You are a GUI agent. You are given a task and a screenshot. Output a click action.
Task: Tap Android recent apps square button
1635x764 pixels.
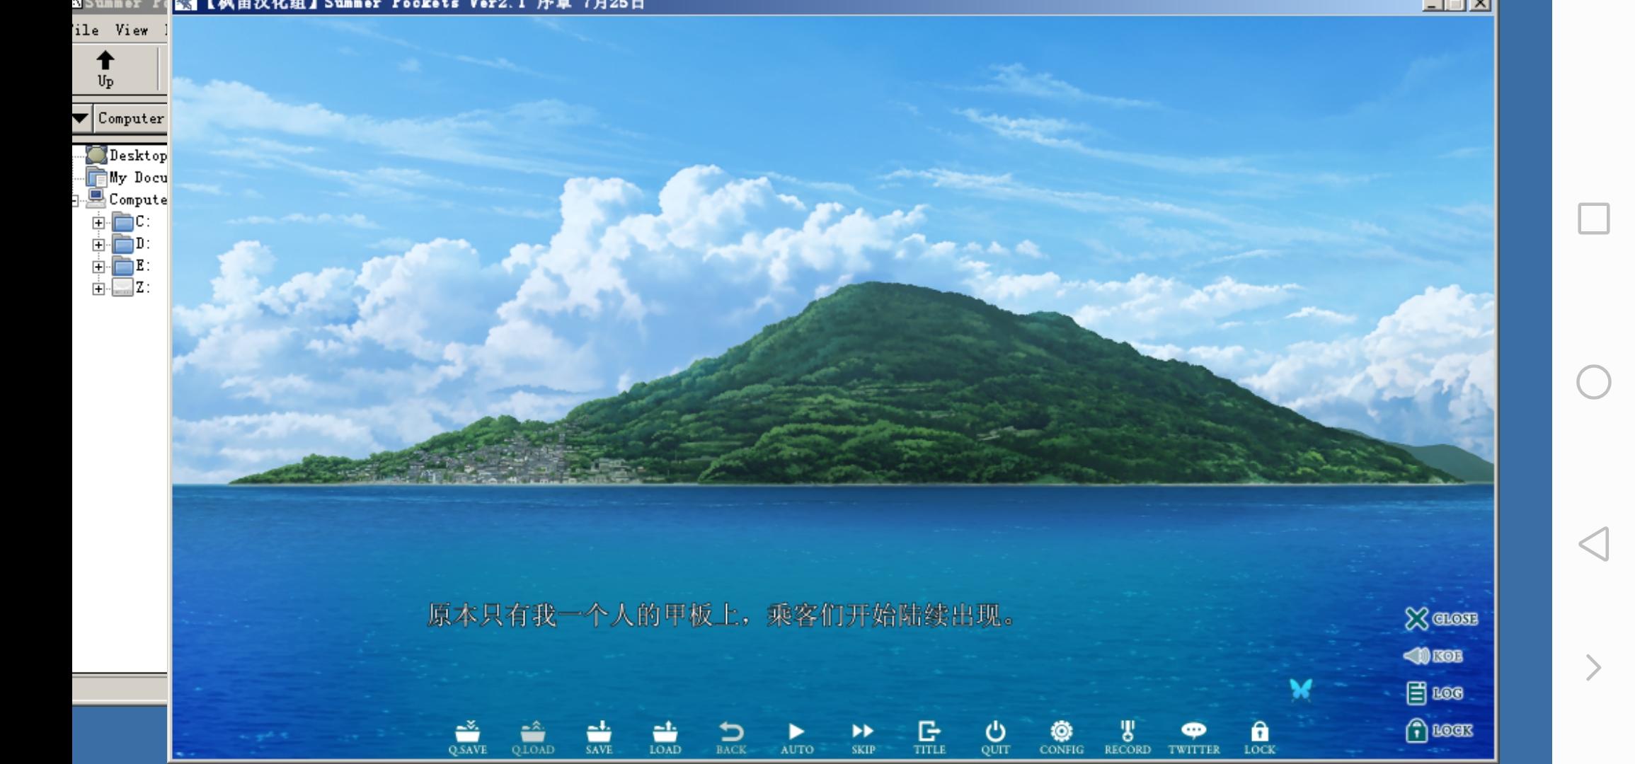click(1594, 219)
